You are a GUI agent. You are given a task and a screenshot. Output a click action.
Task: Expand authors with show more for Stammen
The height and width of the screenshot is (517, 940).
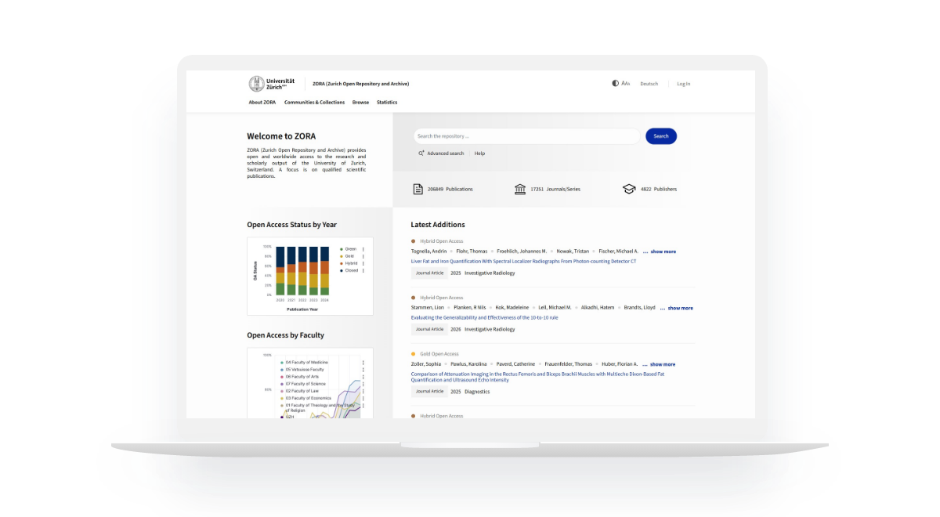pyautogui.click(x=679, y=308)
